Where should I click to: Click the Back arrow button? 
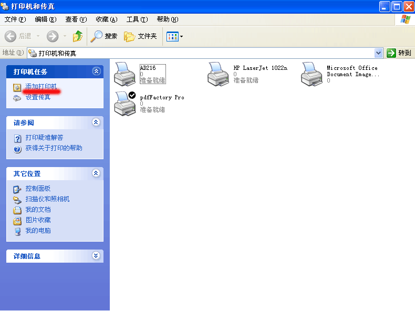pyautogui.click(x=11, y=36)
